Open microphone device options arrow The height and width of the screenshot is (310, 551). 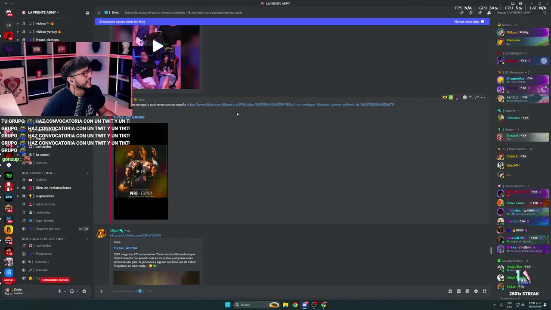coord(65,291)
